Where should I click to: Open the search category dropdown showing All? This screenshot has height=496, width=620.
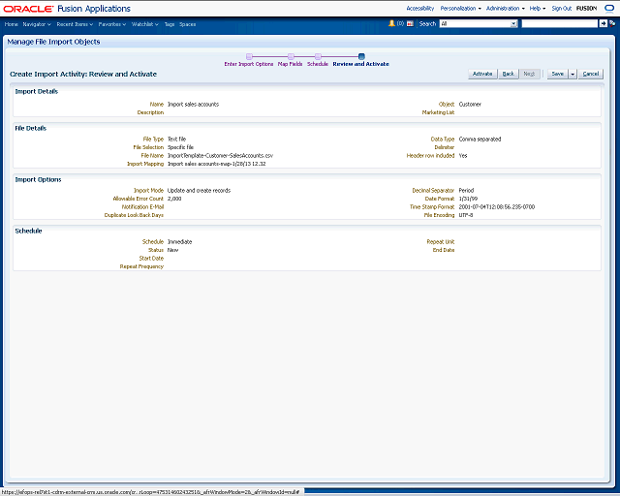(x=477, y=23)
